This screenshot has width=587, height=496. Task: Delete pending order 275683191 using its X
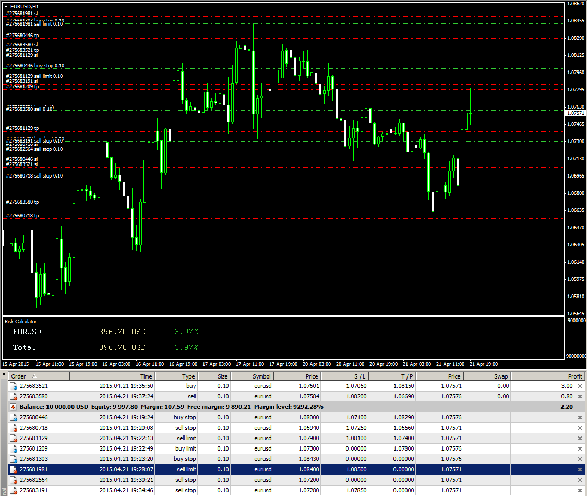580,490
